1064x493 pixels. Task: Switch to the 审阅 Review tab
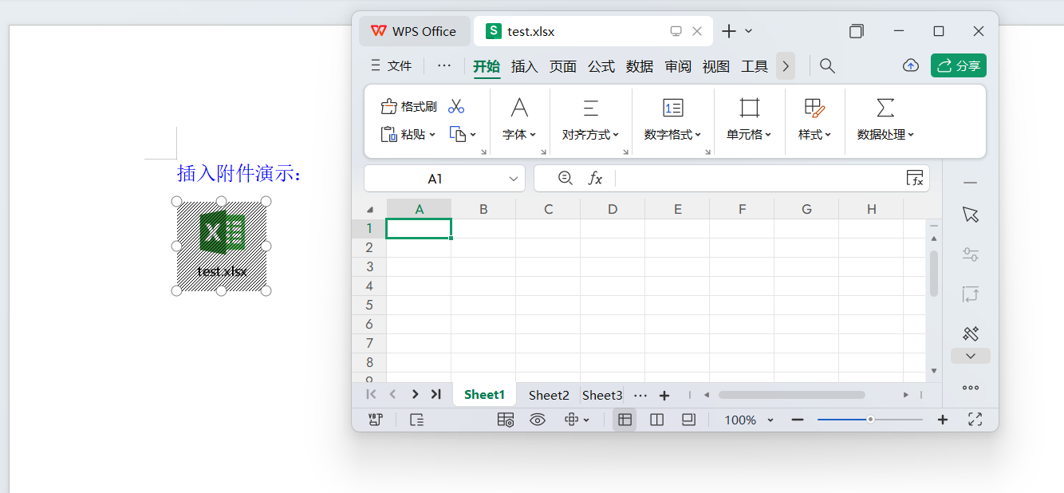[x=678, y=66]
